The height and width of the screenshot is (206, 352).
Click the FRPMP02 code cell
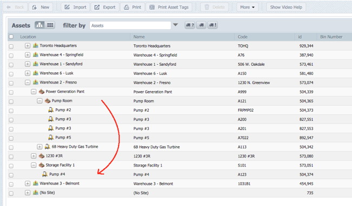pyautogui.click(x=246, y=110)
